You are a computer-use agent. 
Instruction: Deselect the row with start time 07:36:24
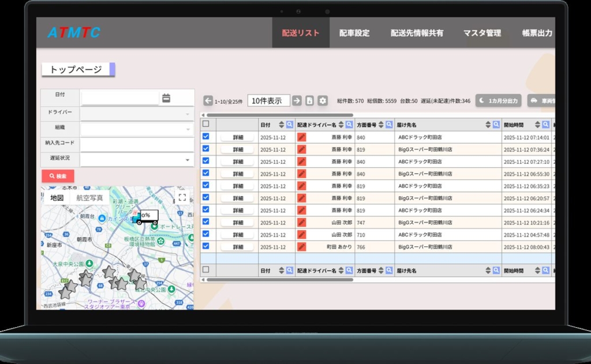(x=206, y=148)
